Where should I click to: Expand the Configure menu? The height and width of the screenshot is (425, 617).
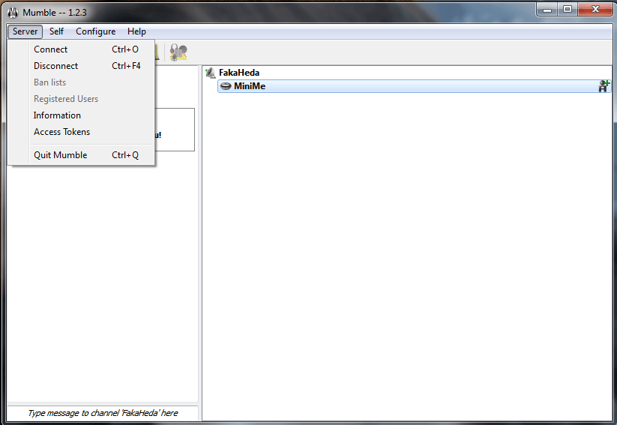pos(95,31)
